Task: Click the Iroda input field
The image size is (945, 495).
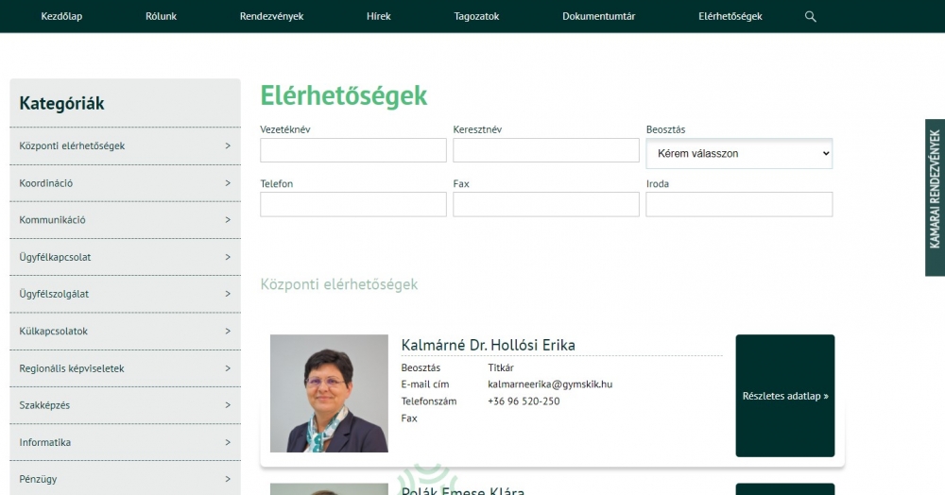Action: tap(739, 204)
